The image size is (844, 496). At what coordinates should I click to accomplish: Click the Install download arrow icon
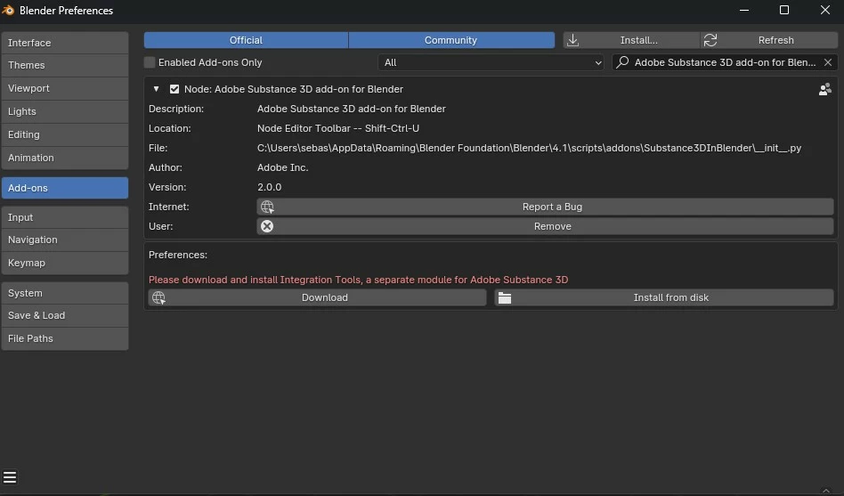[x=572, y=40]
